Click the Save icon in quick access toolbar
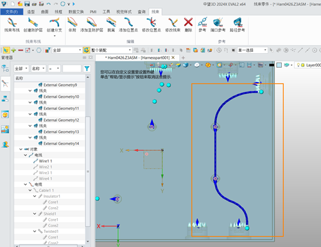This screenshot has height=247, width=321. (27, 4)
